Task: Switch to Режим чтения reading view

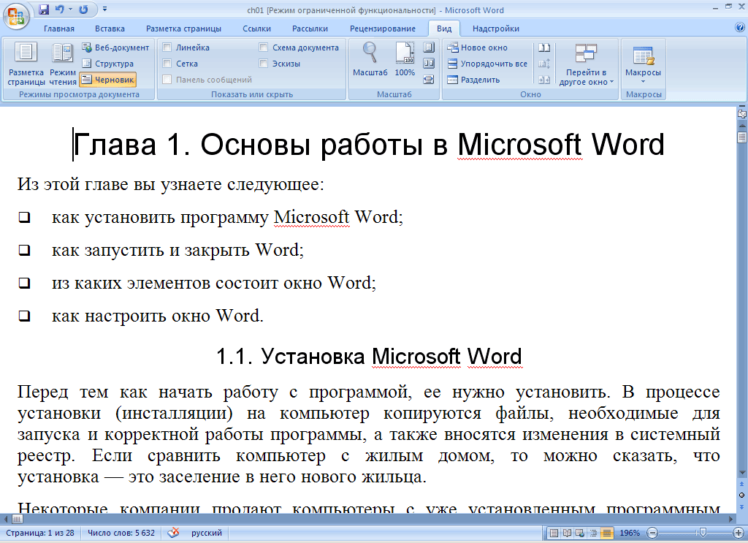Action: tap(63, 64)
